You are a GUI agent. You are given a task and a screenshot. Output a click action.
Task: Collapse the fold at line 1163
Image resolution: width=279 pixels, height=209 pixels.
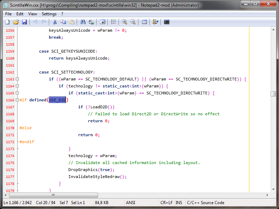[17, 79]
